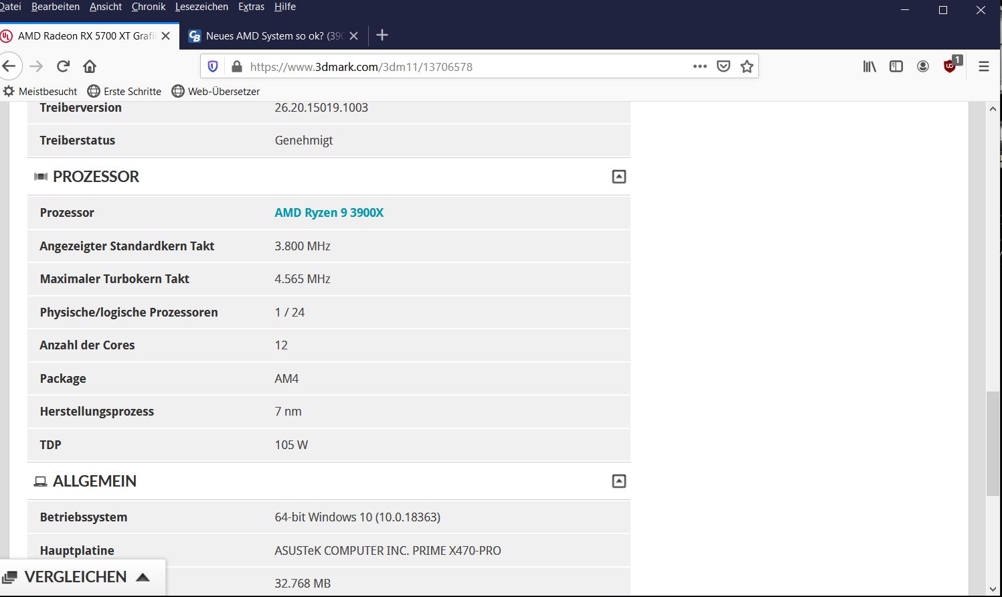Click the scrollbar down arrow
The height and width of the screenshot is (597, 1002).
[993, 589]
